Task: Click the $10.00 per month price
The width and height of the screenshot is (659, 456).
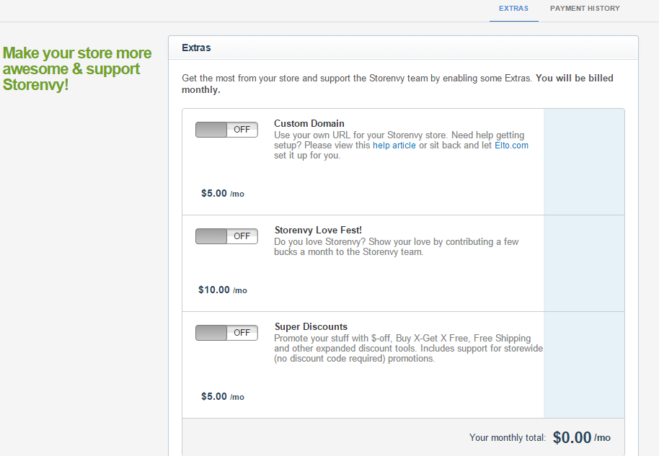Action: pyautogui.click(x=215, y=290)
